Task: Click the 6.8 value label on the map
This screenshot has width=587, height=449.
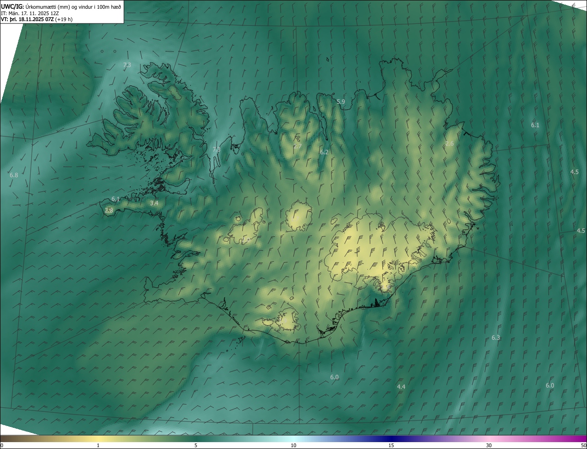Action: (14, 175)
